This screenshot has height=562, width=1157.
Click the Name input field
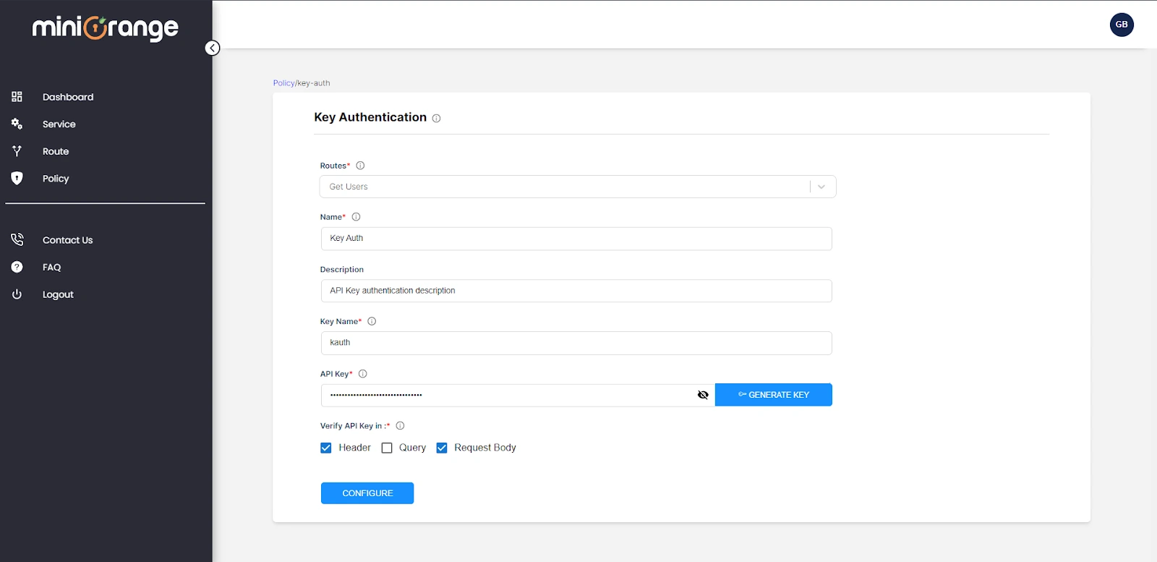tap(576, 239)
